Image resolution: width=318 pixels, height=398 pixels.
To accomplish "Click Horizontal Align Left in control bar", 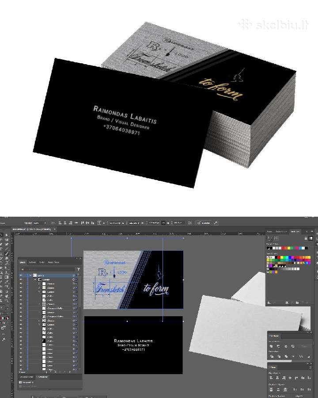I will coord(60,223).
